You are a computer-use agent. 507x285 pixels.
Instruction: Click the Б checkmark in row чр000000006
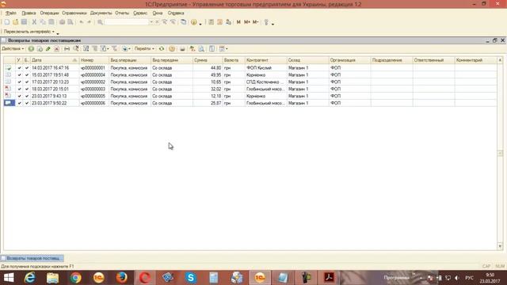26,103
